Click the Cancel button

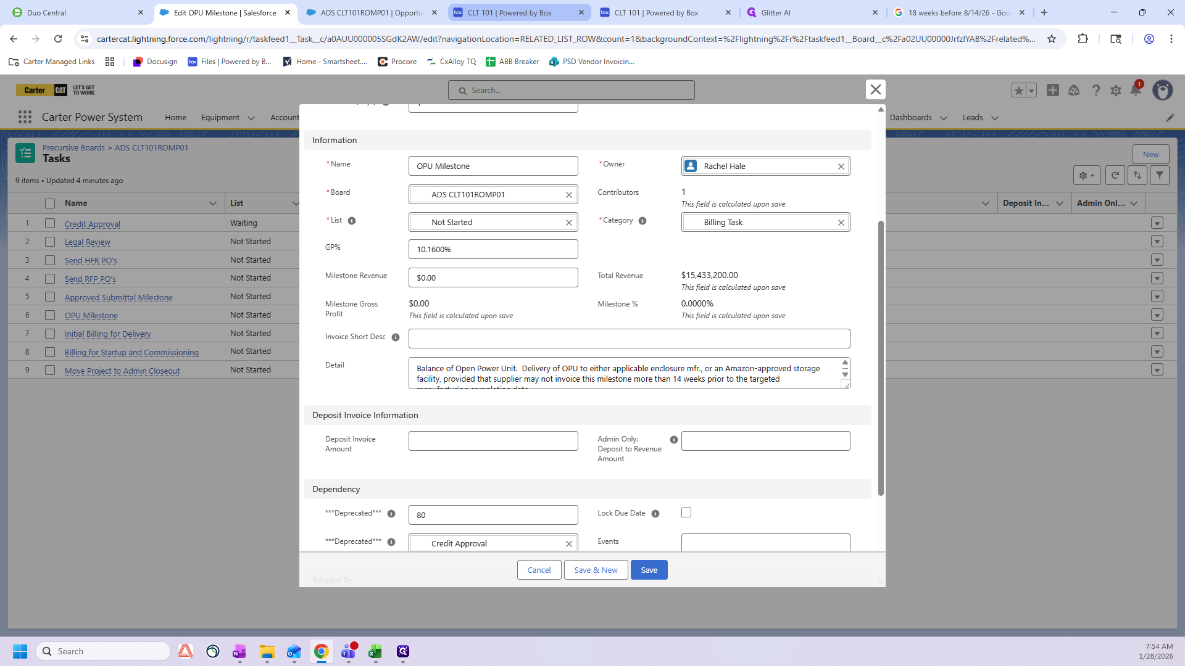539,570
